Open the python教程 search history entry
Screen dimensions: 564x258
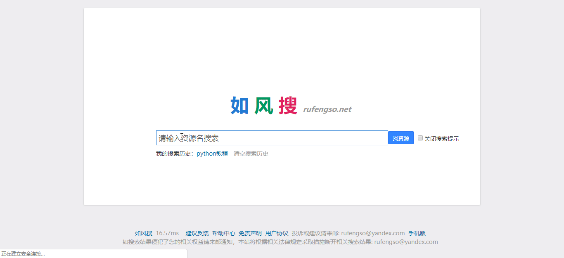[212, 154]
